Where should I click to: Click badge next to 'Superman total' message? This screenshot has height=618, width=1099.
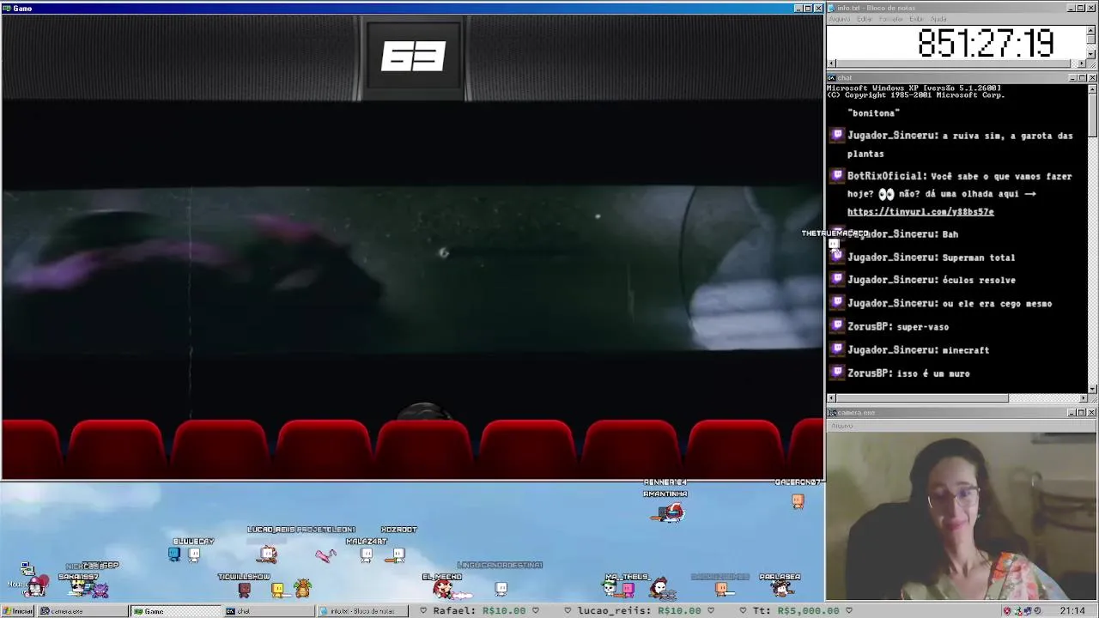837,257
